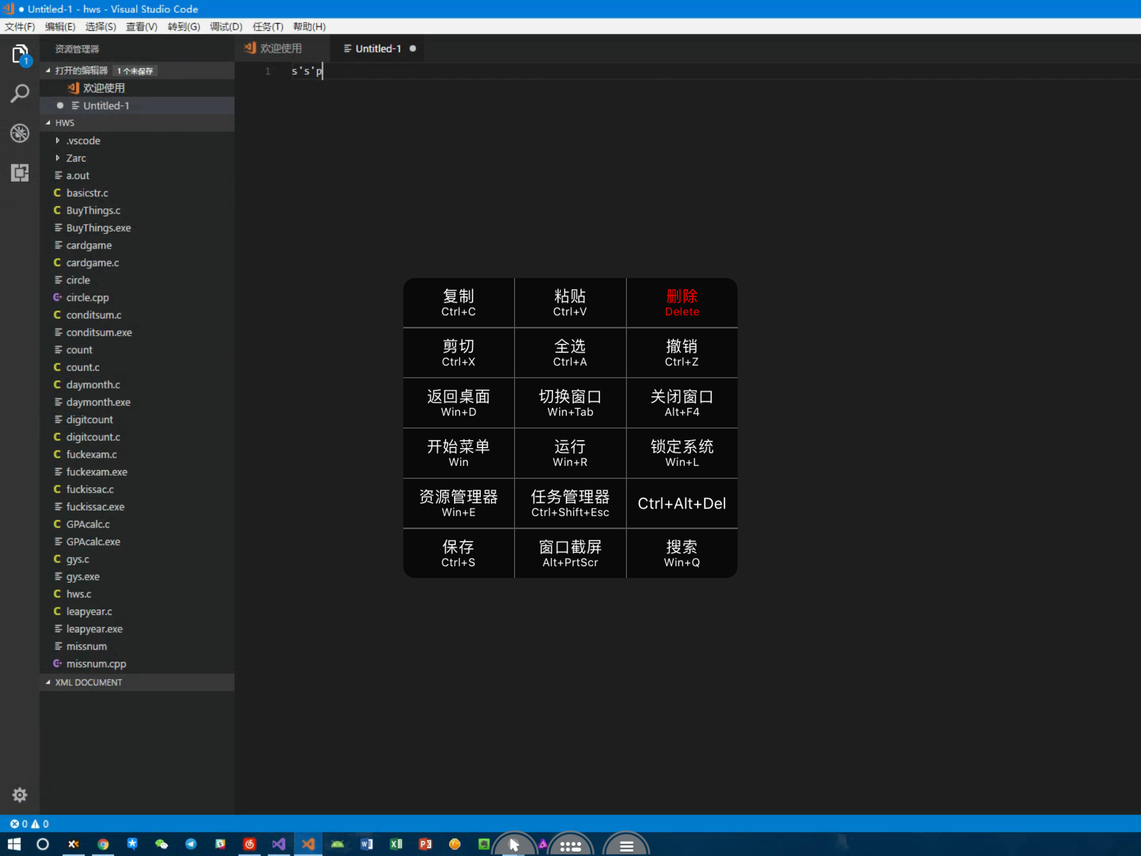Click the Extensions icon in sidebar
The height and width of the screenshot is (856, 1141).
coord(20,172)
